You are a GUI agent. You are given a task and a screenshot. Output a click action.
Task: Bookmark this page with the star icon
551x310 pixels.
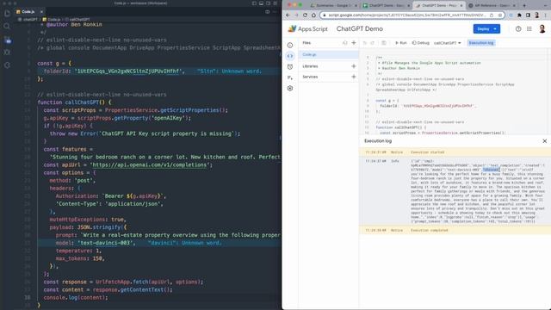[499, 15]
